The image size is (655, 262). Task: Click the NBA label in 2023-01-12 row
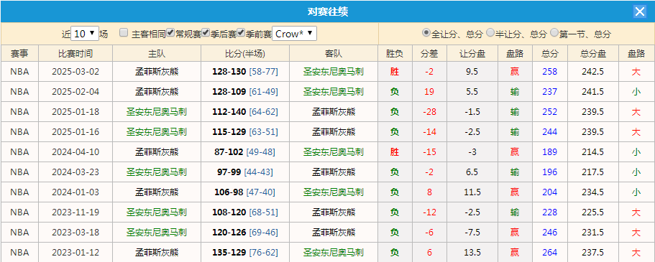[19, 253]
